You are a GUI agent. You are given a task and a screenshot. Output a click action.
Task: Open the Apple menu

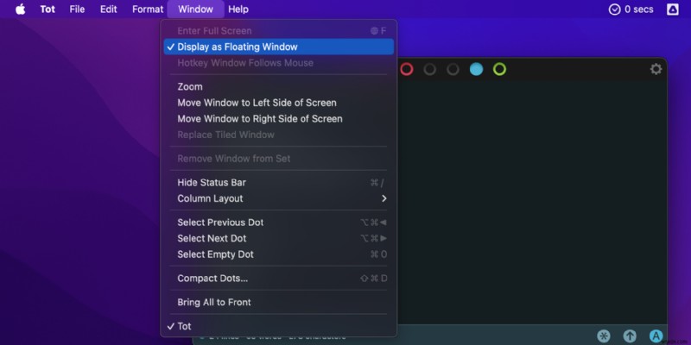(21, 9)
